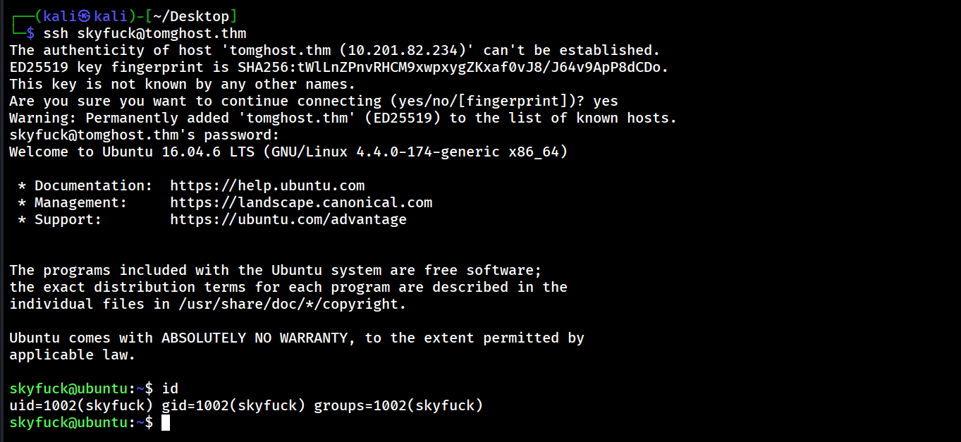Click the skyfuck@tomghost.thm's password prompt line
Viewport: 961px width, 442px height.
pos(145,135)
